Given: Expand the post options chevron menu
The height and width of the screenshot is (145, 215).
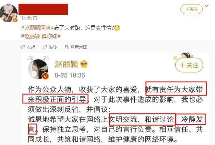Looking at the screenshot, I should tap(207, 6).
